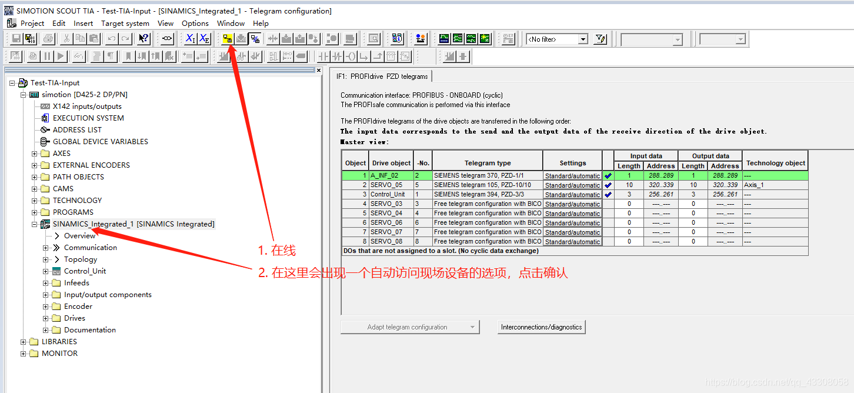Expand the AXES folder

coord(35,154)
